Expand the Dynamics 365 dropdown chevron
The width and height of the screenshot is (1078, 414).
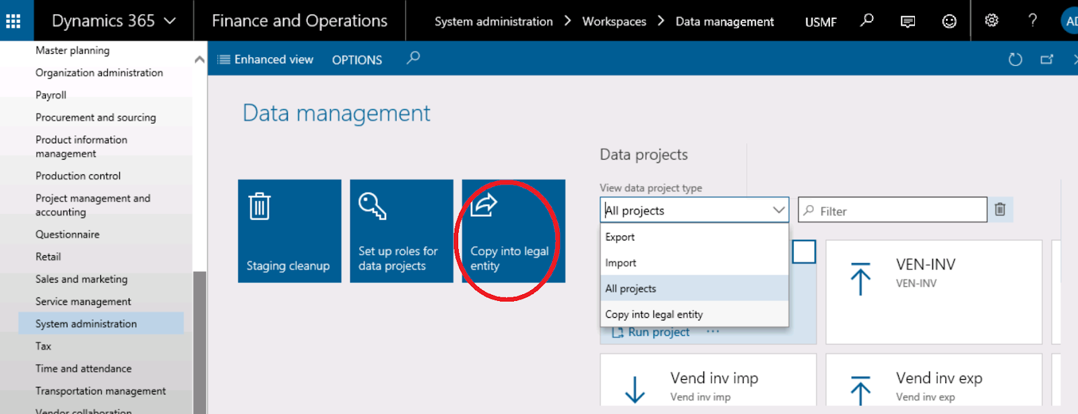coord(170,21)
